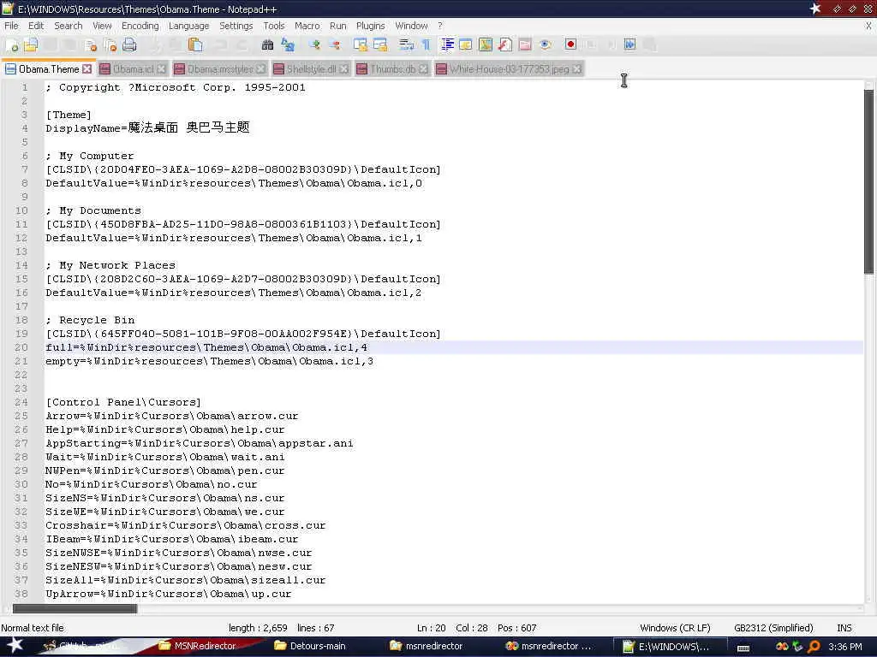Click line 3 text [Theme]

click(x=69, y=115)
